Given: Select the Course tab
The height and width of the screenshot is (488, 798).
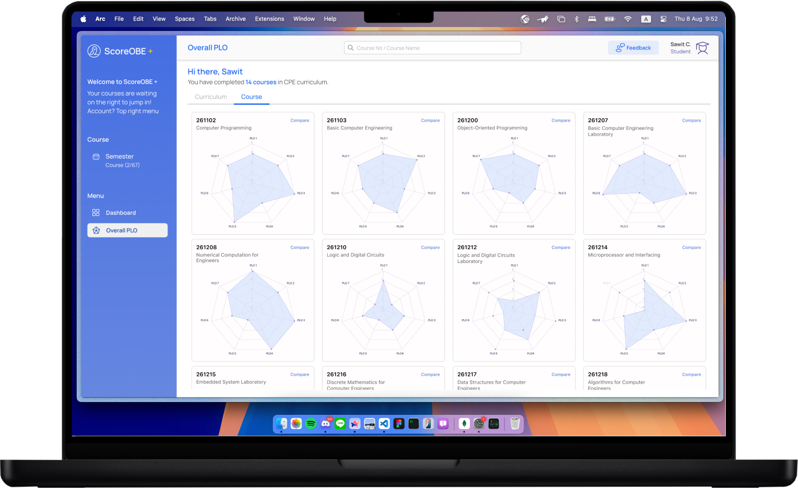Looking at the screenshot, I should click(x=251, y=97).
